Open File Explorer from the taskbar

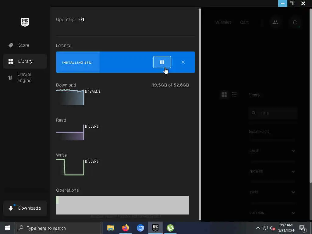pyautogui.click(x=110, y=228)
